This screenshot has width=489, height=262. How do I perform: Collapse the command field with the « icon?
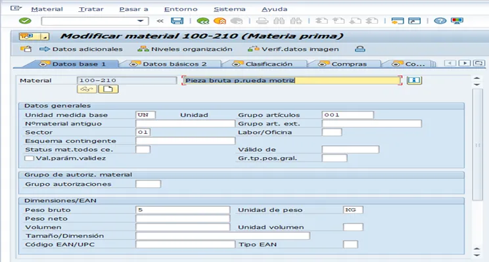(x=160, y=21)
